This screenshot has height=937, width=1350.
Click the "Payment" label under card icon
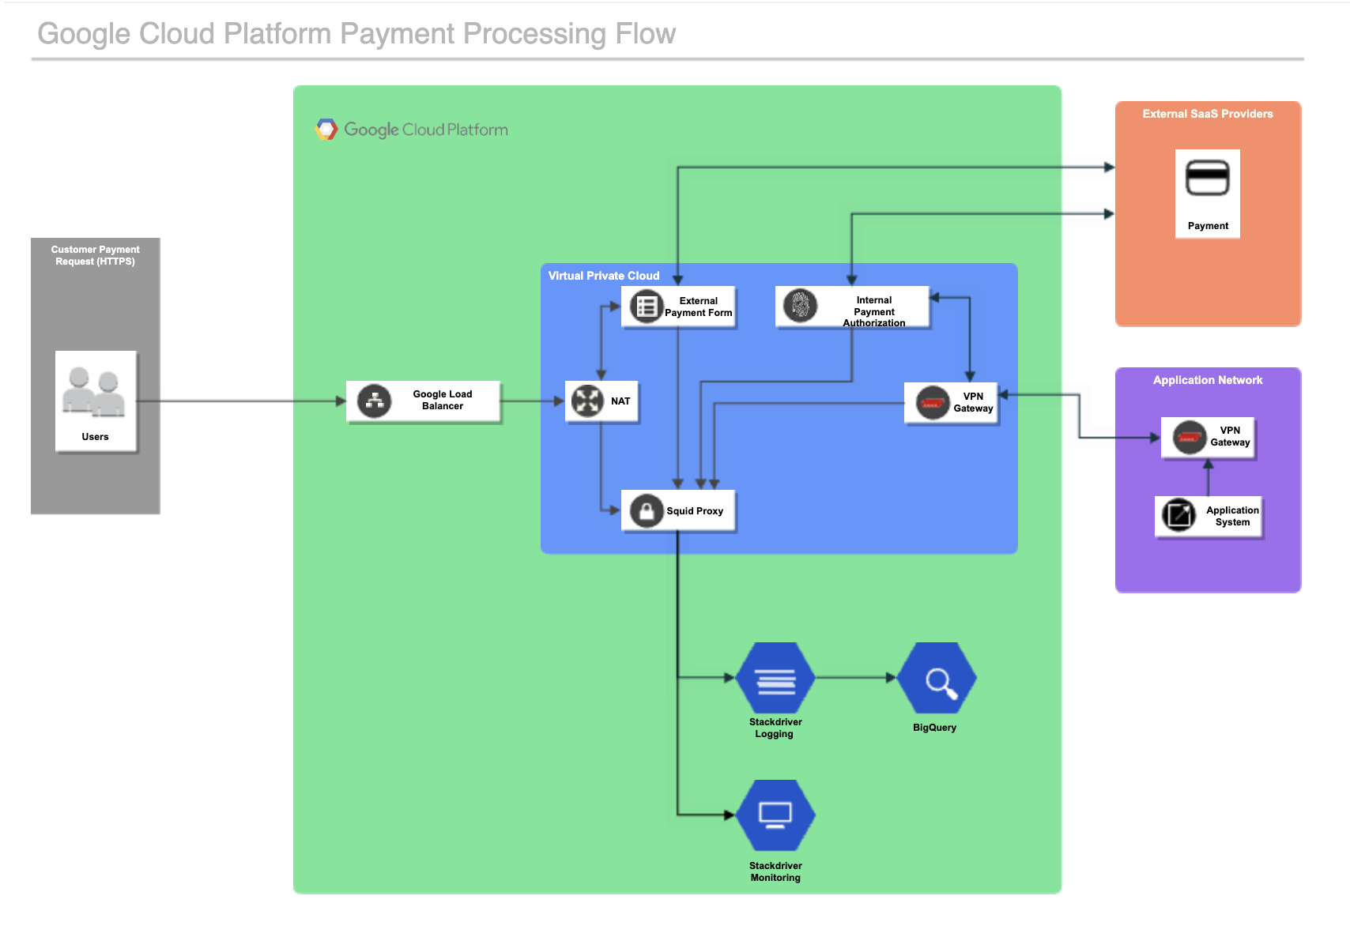1208,226
